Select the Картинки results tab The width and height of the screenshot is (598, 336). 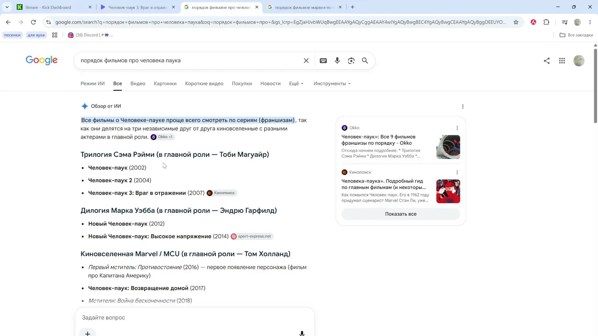(165, 84)
